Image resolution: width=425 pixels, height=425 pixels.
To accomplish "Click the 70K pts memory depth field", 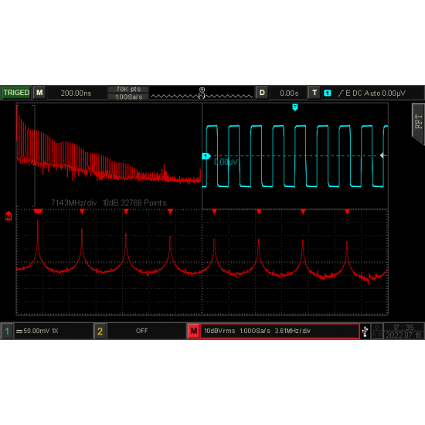I will pyautogui.click(x=128, y=89).
